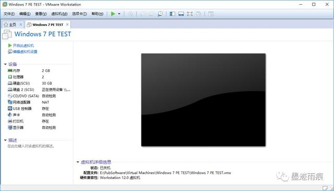This screenshot has height=191, width=334.
Task: Open the 文件(F) menu
Action: pyautogui.click(x=9, y=14)
